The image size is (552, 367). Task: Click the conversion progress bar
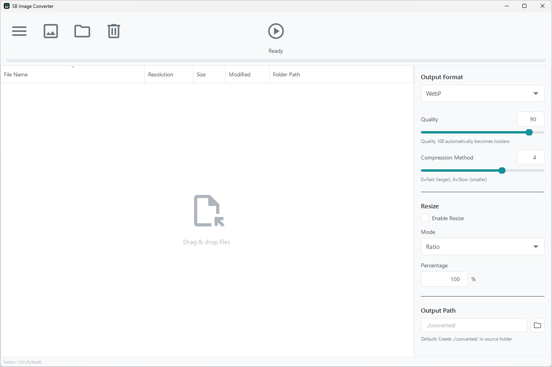tap(276, 61)
